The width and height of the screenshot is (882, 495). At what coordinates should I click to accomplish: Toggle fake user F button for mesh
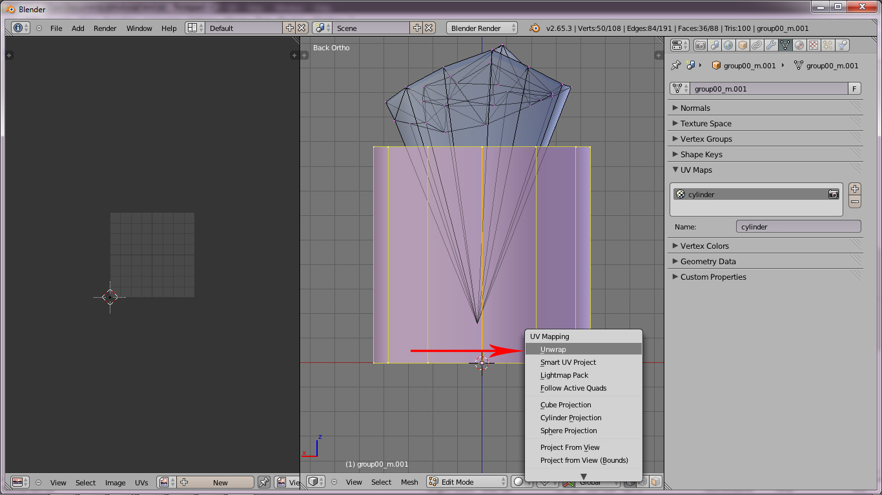pyautogui.click(x=854, y=89)
